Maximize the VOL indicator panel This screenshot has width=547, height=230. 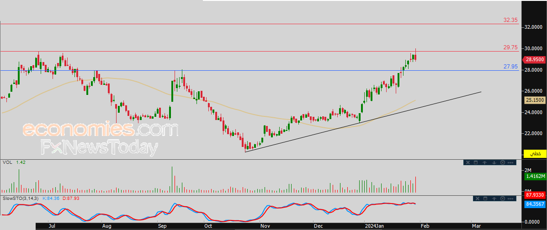[x=476, y=163]
